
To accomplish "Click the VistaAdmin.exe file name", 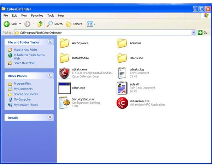I will (x=140, y=101).
